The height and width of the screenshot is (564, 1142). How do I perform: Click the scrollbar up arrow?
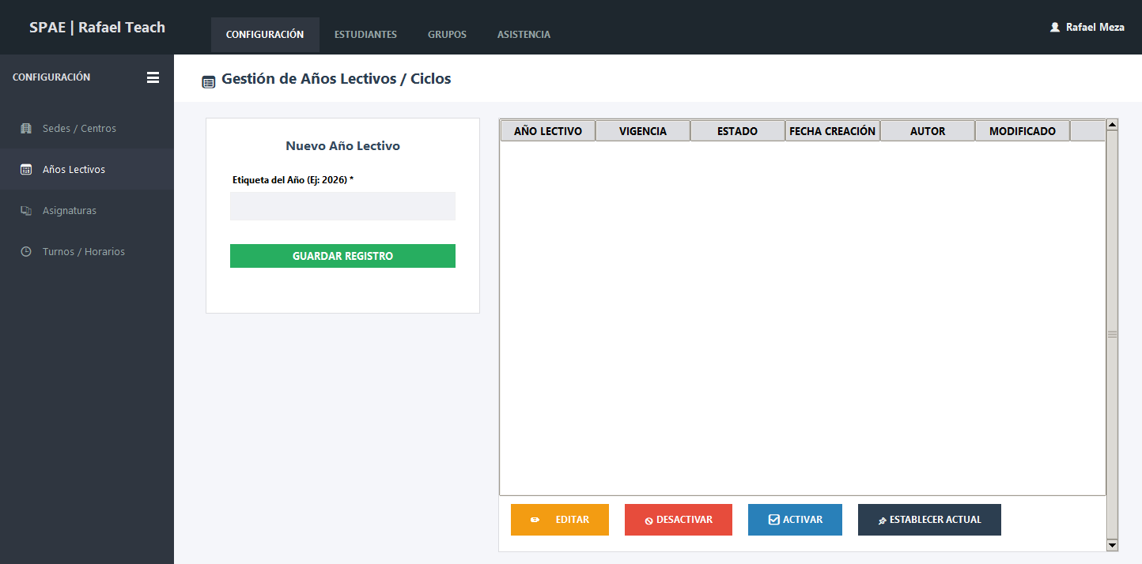click(1112, 124)
